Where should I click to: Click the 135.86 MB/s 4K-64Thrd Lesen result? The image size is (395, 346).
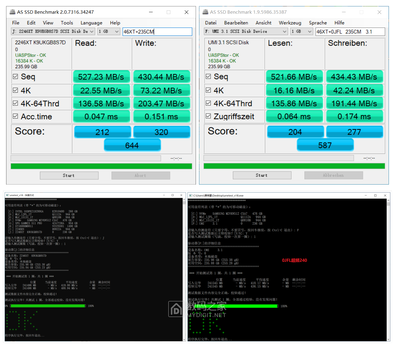click(294, 104)
